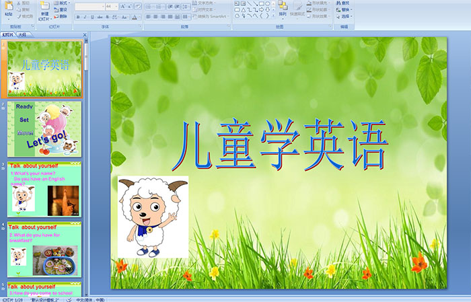This screenshot has width=471, height=302.
Task: Click the Select (选择) button
Action: click(345, 16)
